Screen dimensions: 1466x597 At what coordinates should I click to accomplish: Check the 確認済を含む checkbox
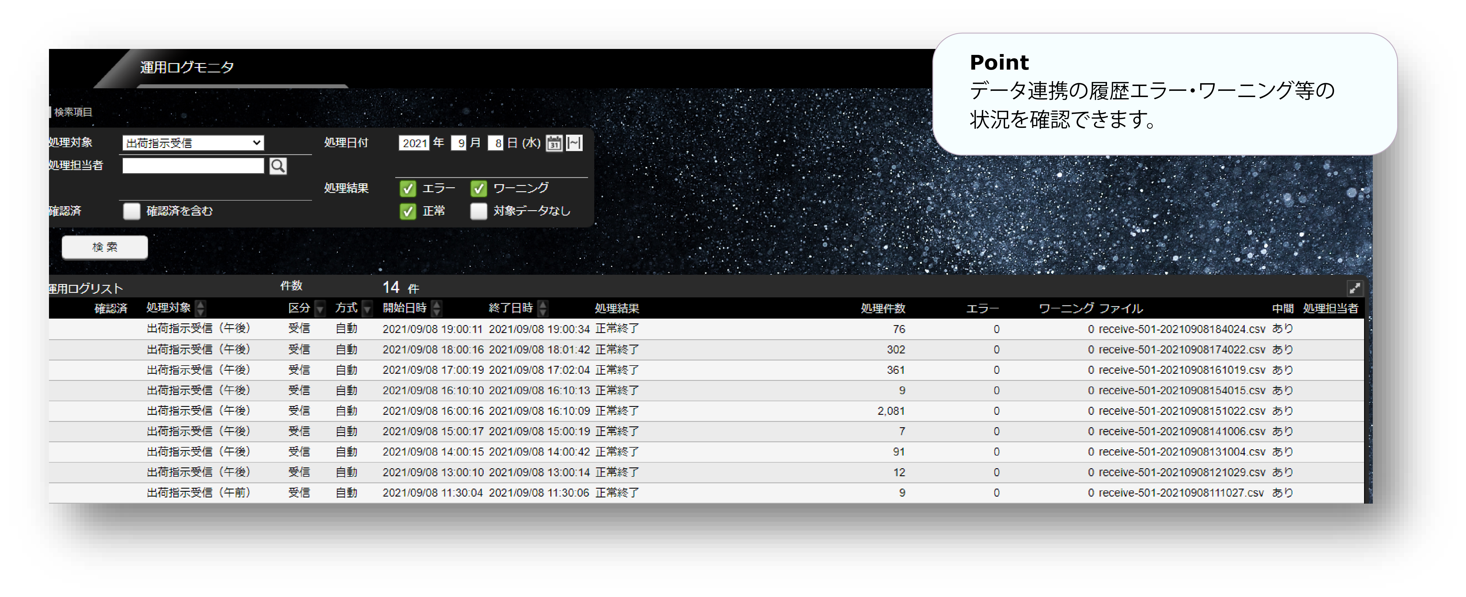pyautogui.click(x=131, y=212)
